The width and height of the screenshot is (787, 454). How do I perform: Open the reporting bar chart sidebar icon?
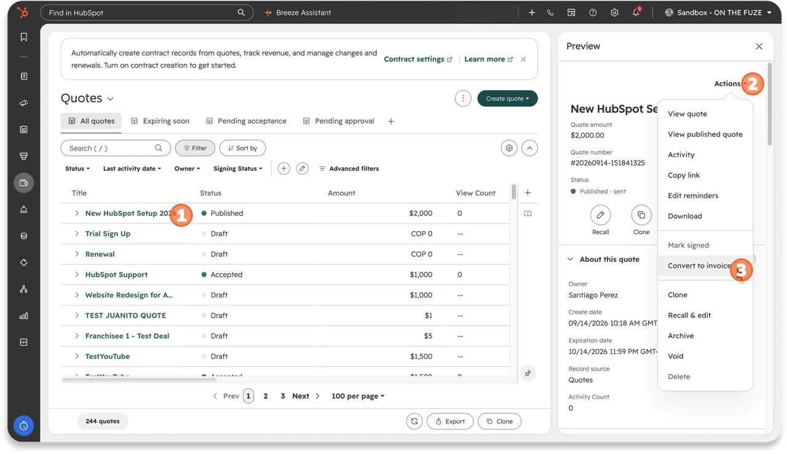click(x=24, y=316)
